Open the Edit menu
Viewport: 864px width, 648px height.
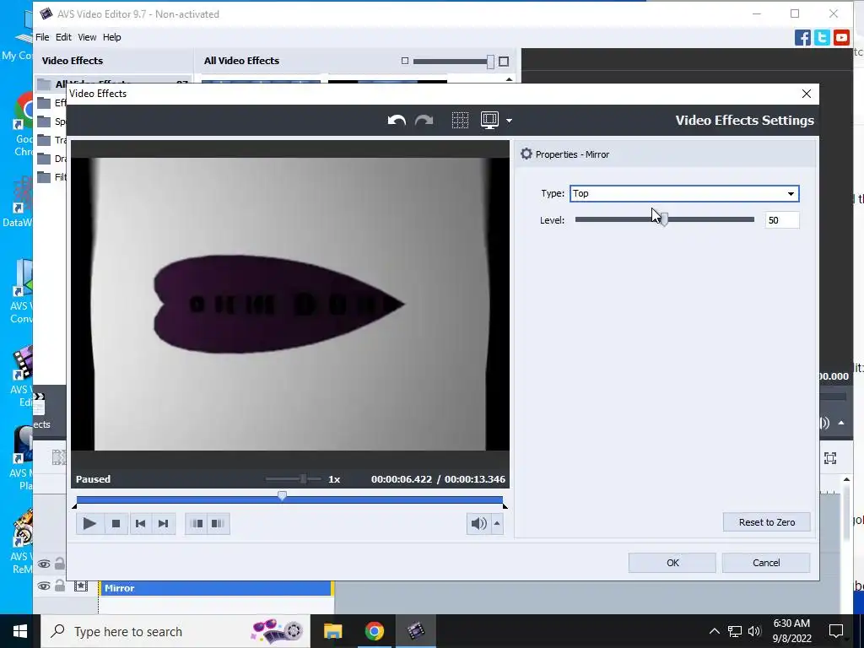(x=63, y=37)
